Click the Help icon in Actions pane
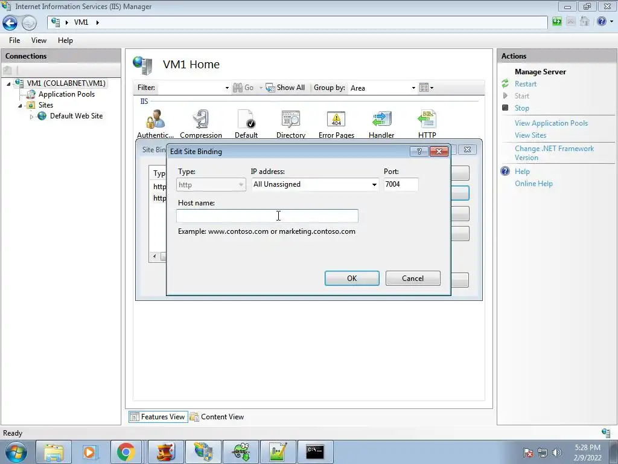This screenshot has height=464, width=618. tap(505, 171)
